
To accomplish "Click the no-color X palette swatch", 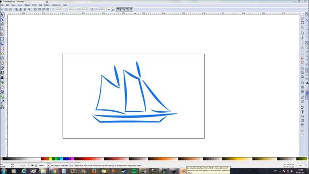I will 1,159.
